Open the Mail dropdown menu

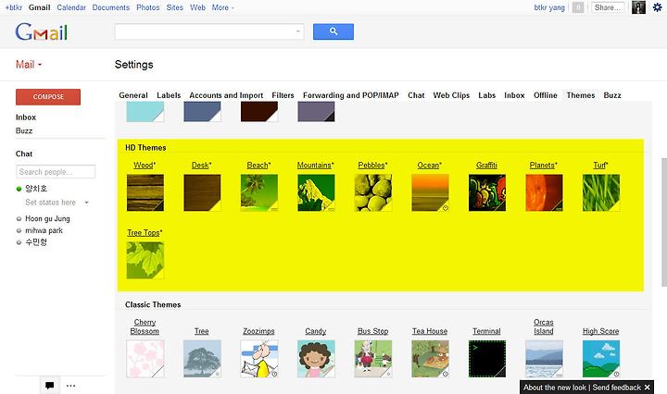(29, 65)
